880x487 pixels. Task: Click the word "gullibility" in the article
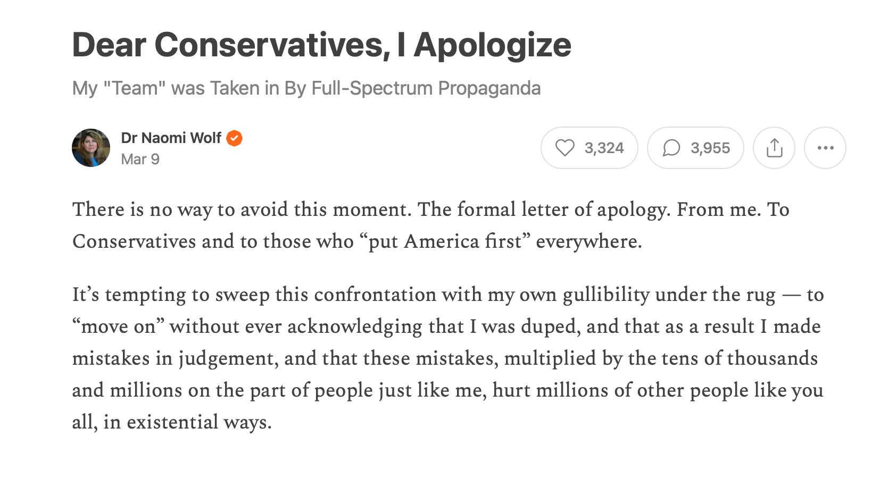(606, 295)
